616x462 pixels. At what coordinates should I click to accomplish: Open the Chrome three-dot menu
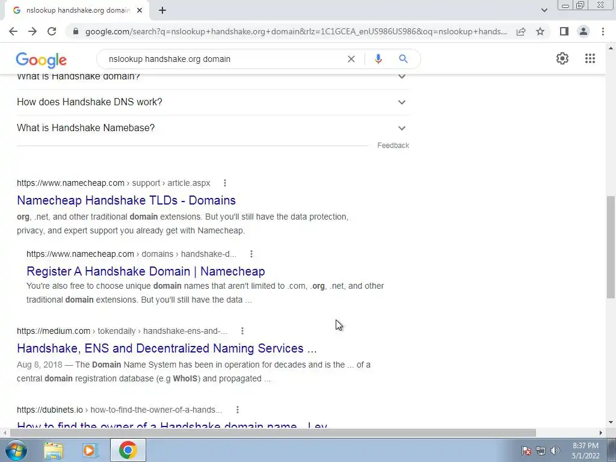click(x=603, y=31)
